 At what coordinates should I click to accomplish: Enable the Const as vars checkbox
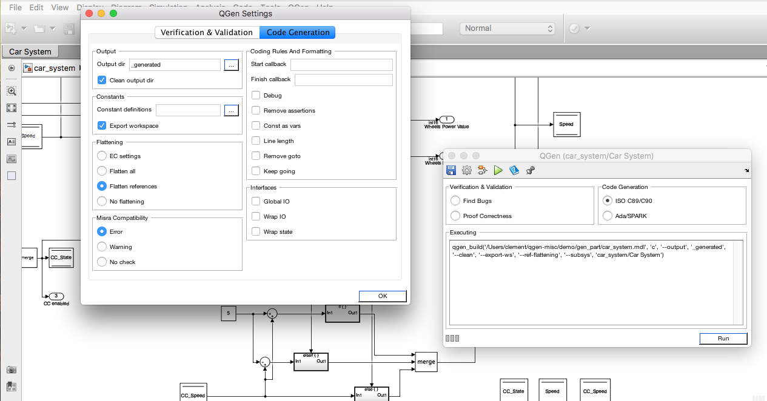256,126
